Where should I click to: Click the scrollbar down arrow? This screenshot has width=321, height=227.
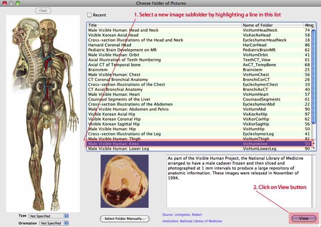(x=313, y=148)
